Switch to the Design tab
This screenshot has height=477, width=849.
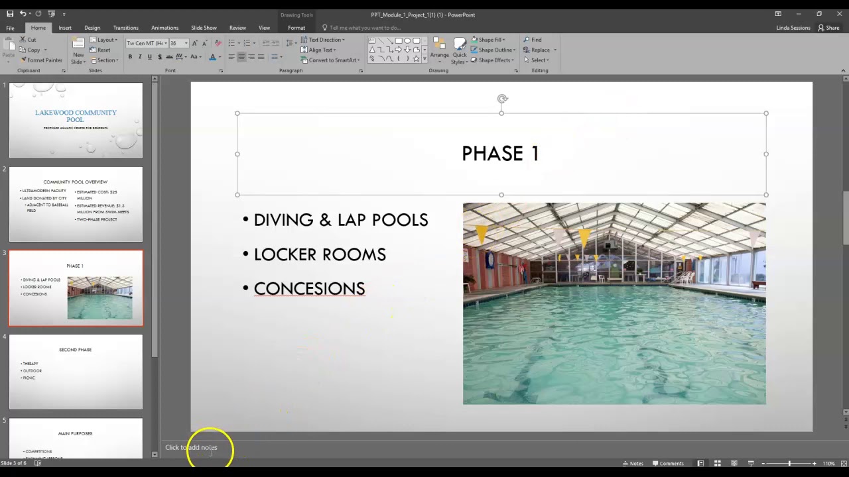click(92, 28)
